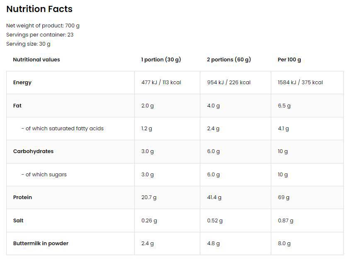
Task: Click the Salt row label
Action: pos(19,221)
